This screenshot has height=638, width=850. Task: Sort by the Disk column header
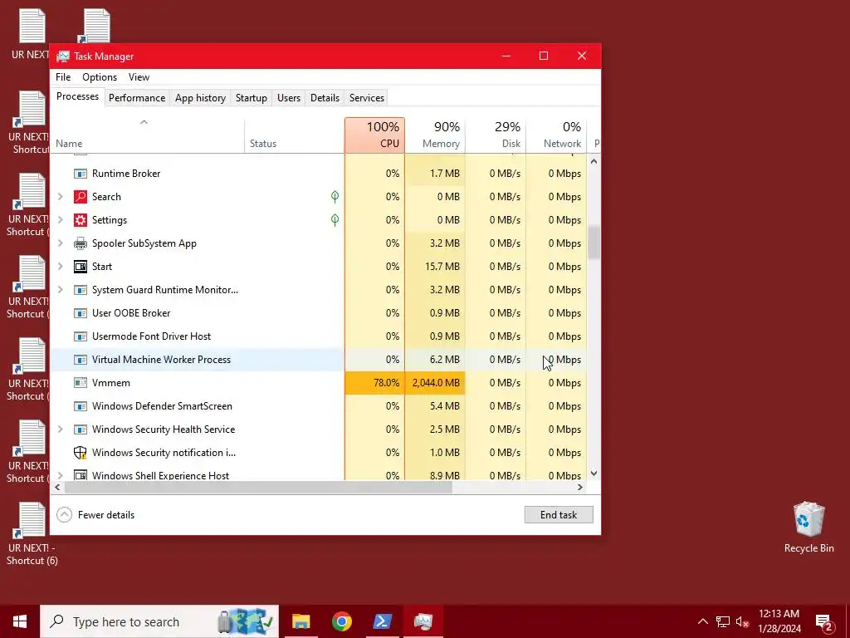[x=496, y=135]
